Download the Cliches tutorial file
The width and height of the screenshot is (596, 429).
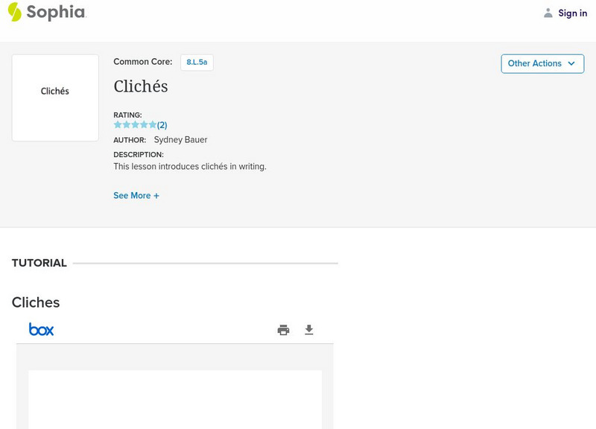coord(309,330)
